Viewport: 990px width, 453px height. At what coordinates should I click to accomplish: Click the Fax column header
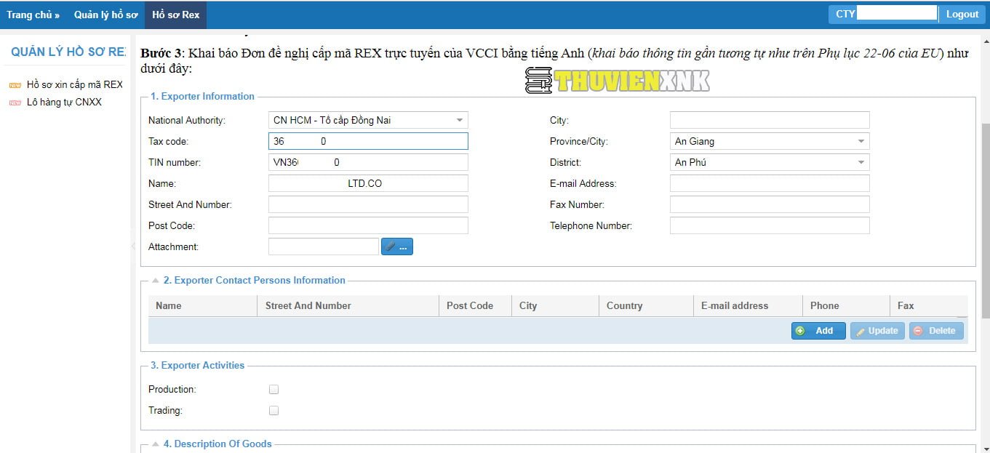pos(929,305)
